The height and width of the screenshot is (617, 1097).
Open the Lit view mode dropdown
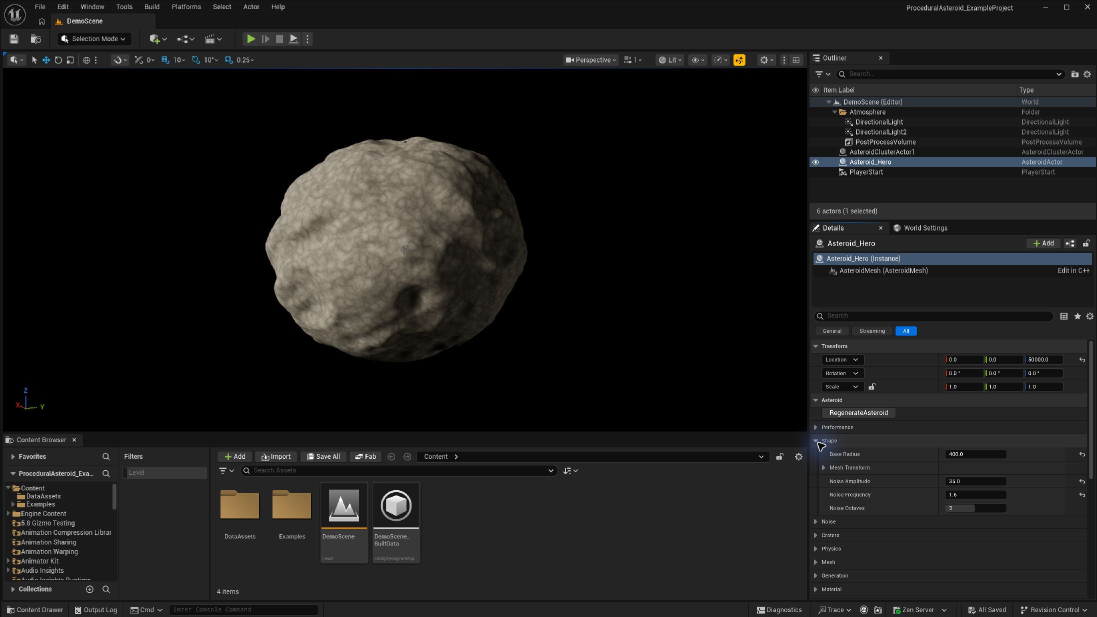(x=669, y=60)
